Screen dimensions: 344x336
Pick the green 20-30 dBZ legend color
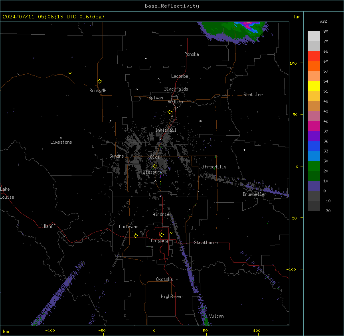pyautogui.click(x=314, y=166)
